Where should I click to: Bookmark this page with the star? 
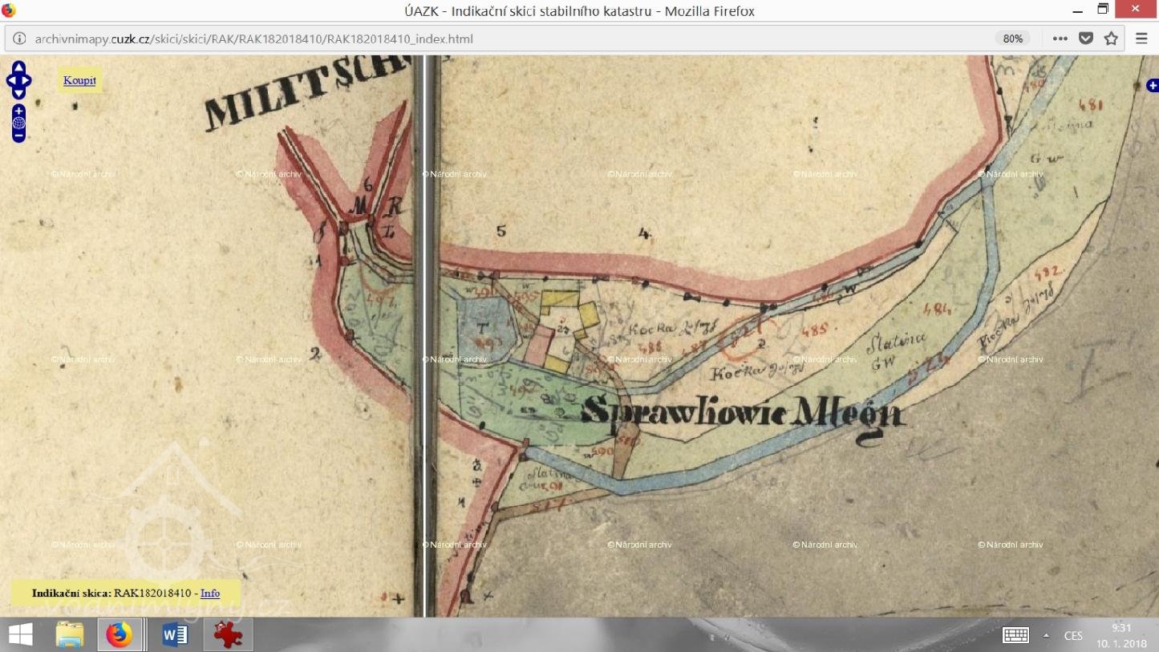tap(1111, 38)
